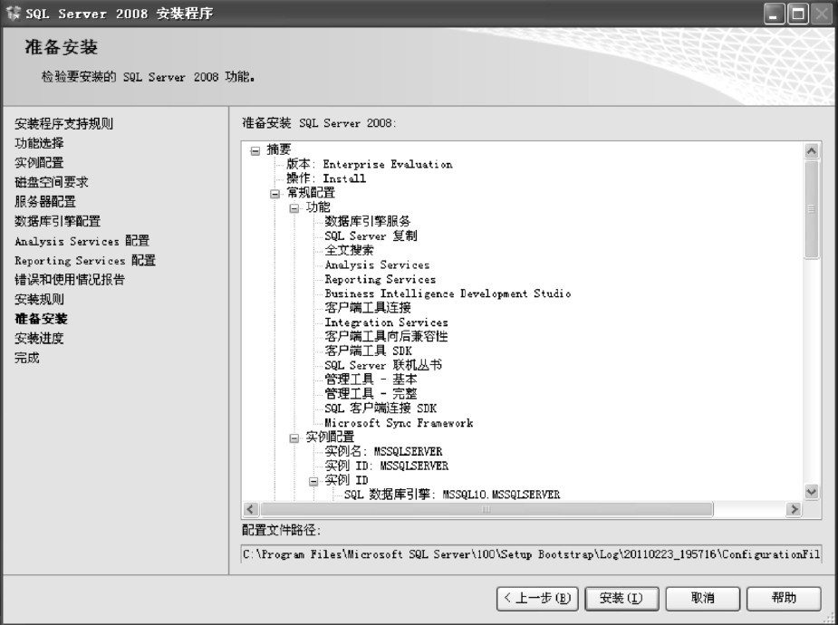
Task: Select SQL 客户端连接 SDK tree row
Action: [380, 409]
